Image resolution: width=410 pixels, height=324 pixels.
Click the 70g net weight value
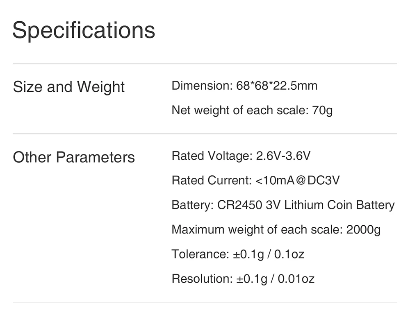(322, 111)
